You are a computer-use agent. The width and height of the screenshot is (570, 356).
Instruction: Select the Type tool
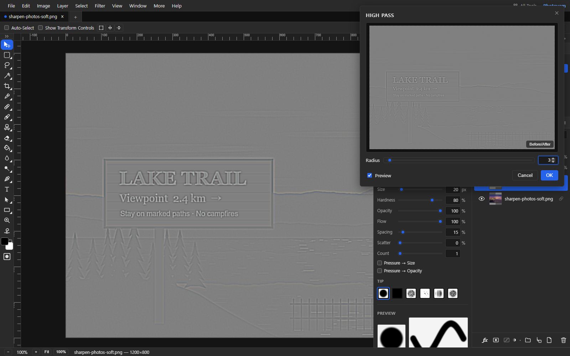(x=7, y=189)
